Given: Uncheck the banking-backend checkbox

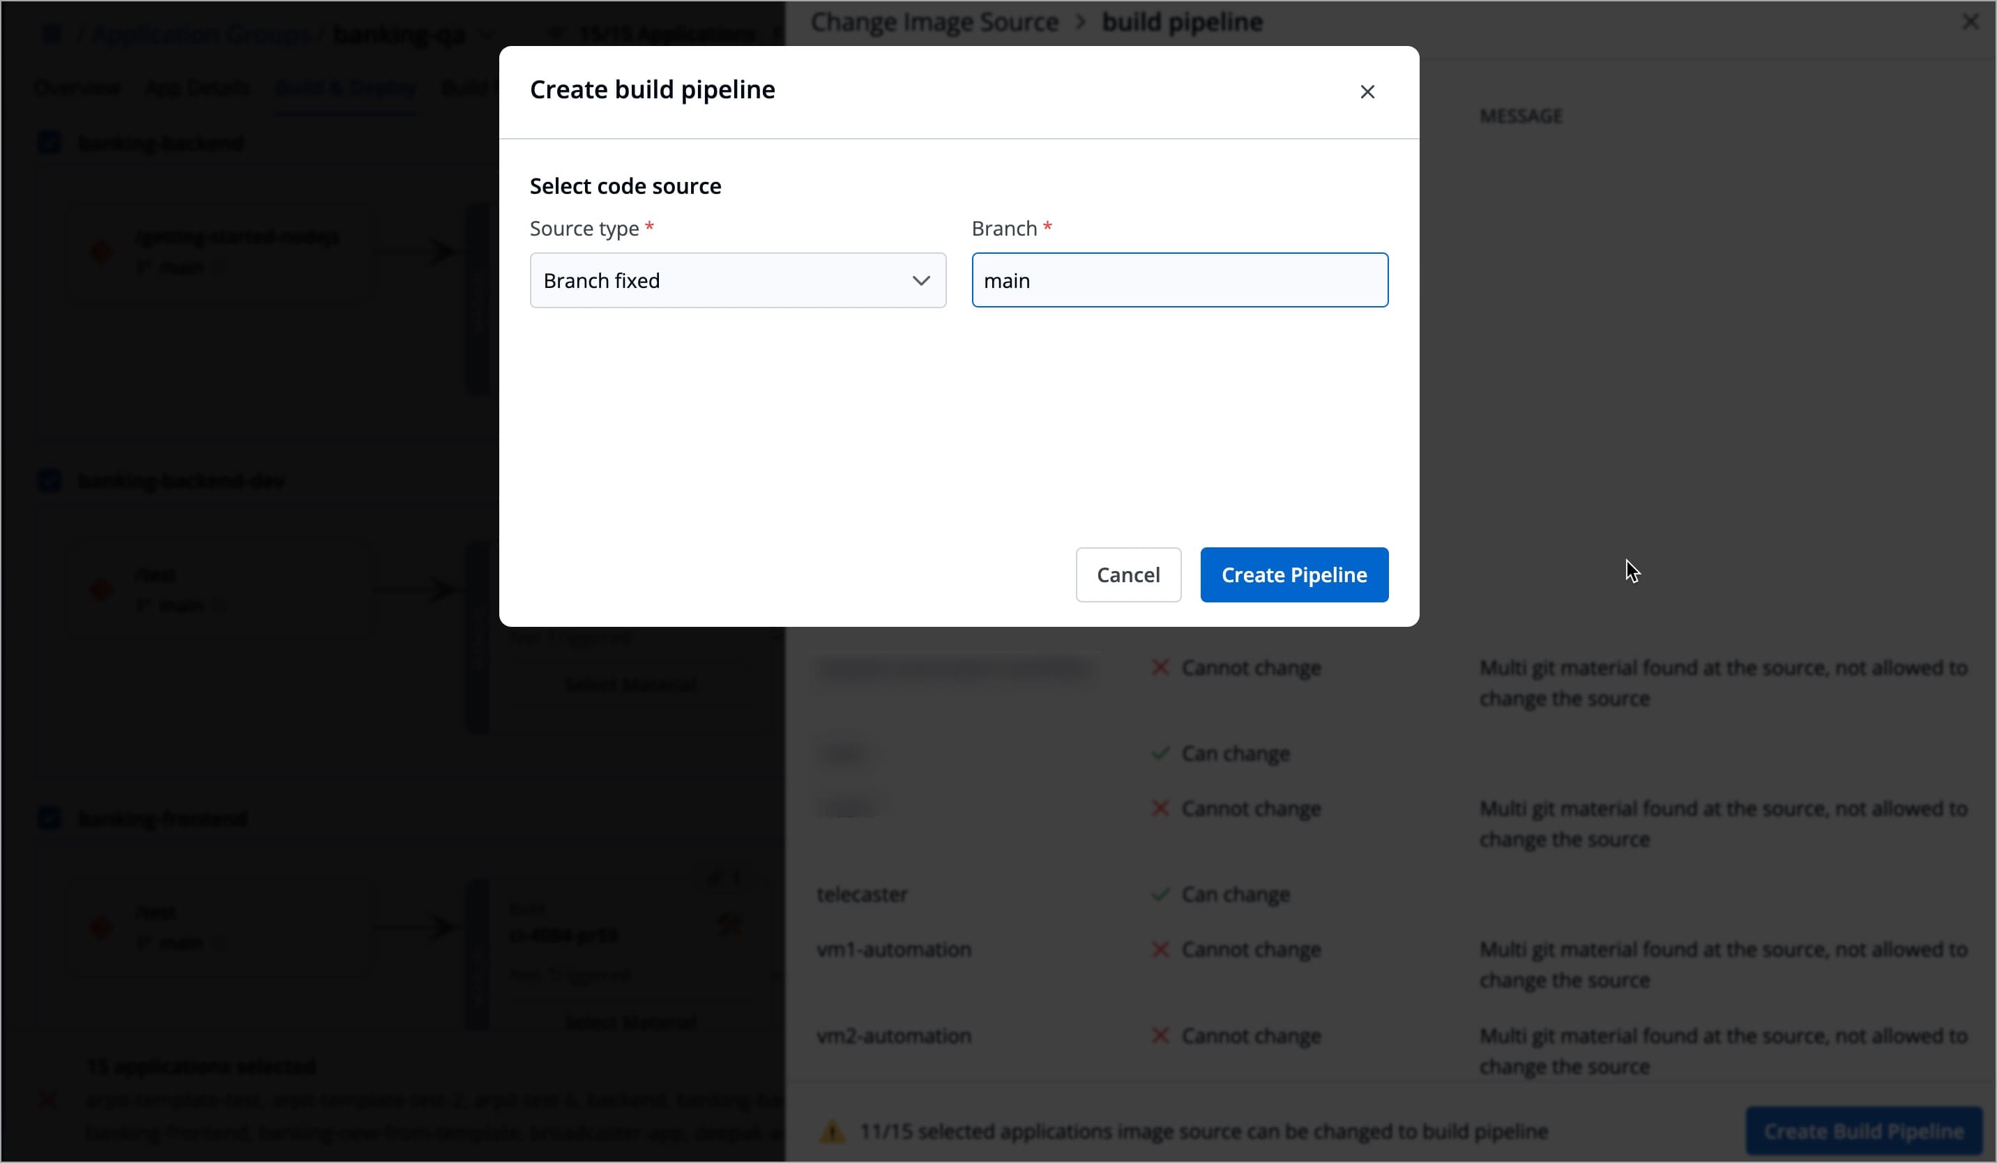Looking at the screenshot, I should (x=50, y=143).
